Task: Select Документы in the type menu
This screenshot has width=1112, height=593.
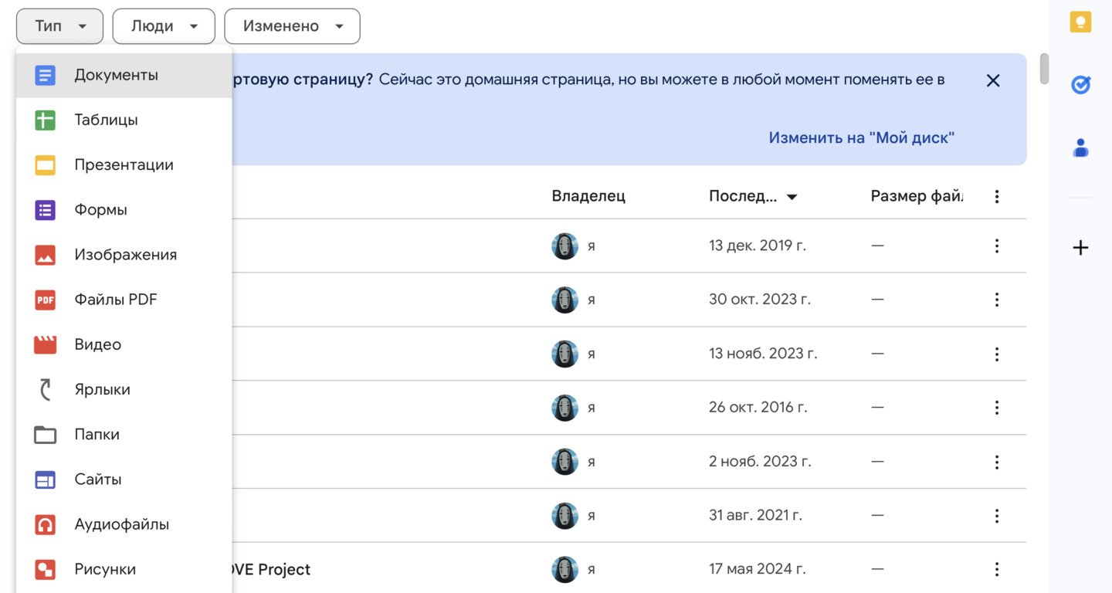Action: 124,76
